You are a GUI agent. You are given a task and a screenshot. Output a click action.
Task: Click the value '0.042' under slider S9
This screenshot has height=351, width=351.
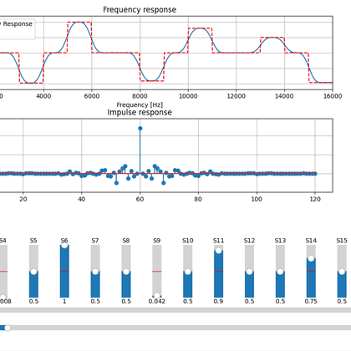click(157, 302)
